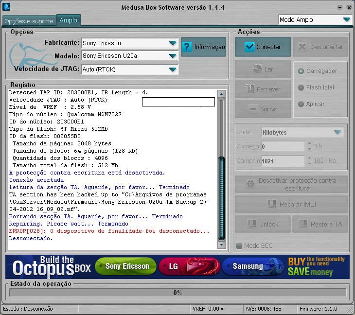The height and width of the screenshot is (315, 355).
Task: Select the Carregador radio option
Action: (301, 71)
